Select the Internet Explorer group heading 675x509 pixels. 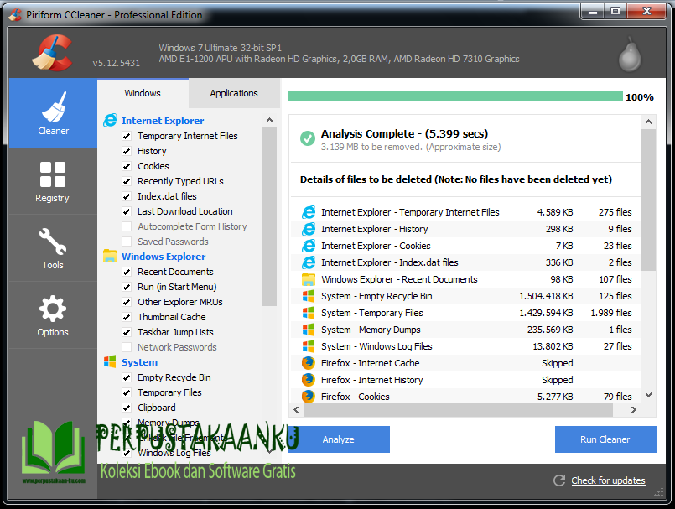point(163,121)
